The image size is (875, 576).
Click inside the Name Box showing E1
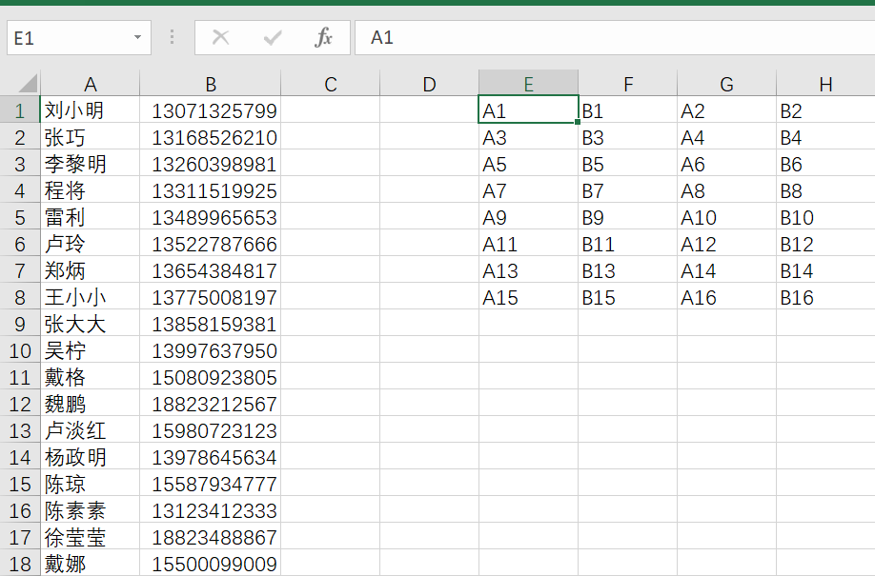click(x=67, y=38)
